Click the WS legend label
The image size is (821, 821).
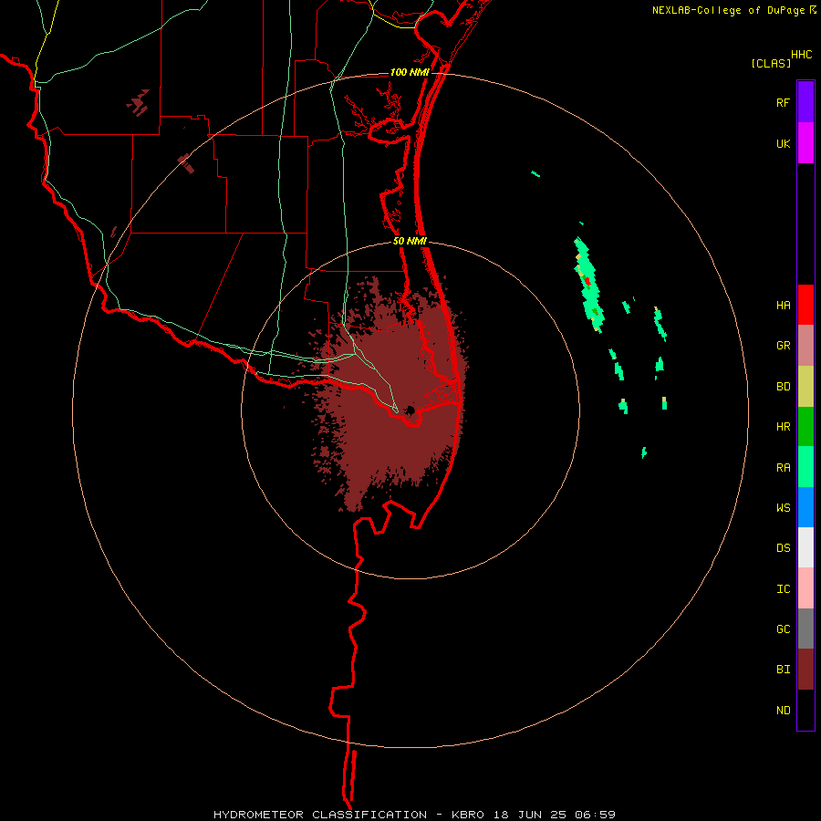point(783,507)
